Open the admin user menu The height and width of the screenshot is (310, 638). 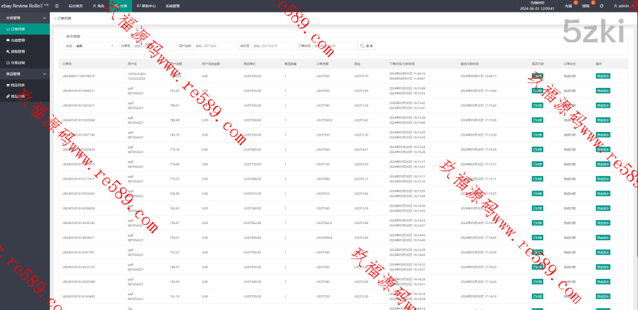[x=621, y=6]
